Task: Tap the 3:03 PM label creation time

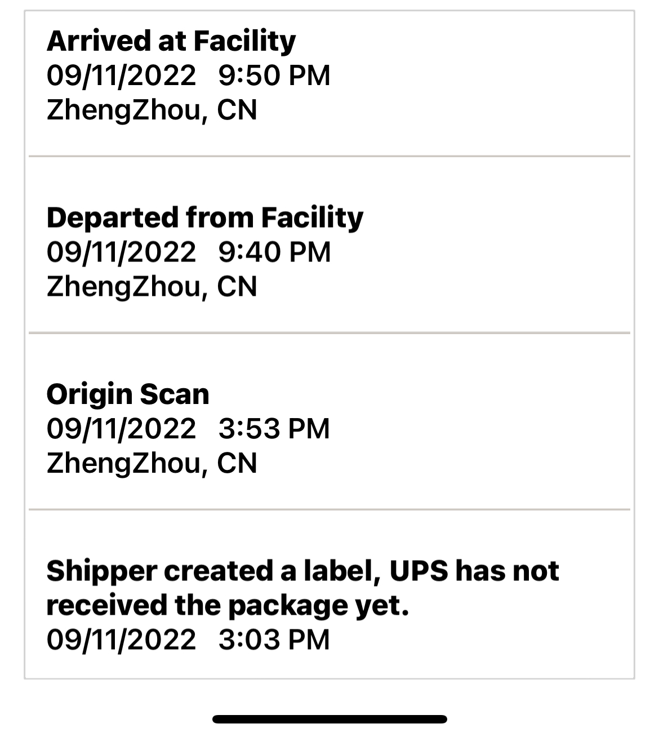Action: (274, 640)
